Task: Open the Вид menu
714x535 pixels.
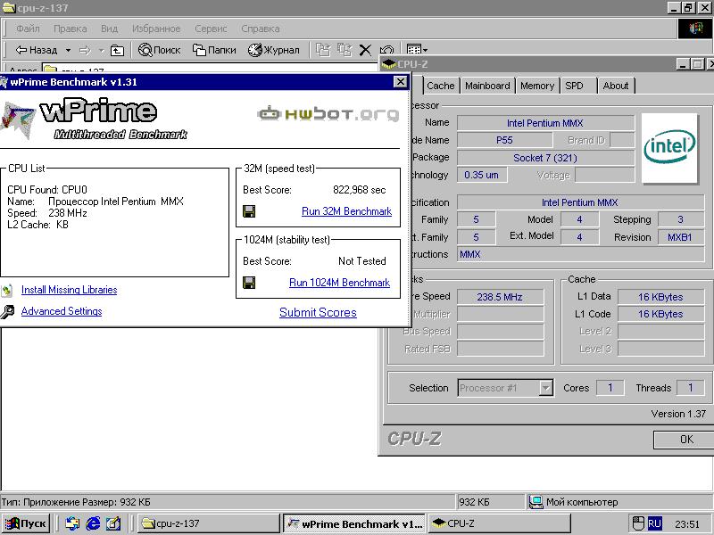Action: pos(109,29)
